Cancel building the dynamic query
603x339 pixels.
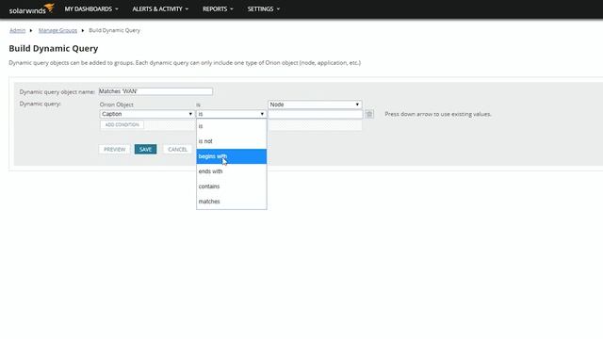point(177,149)
